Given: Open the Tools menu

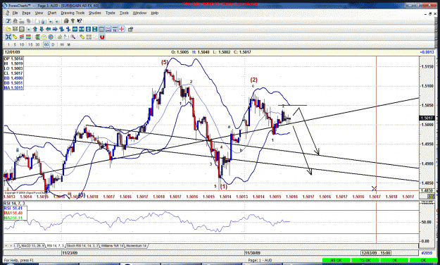Looking at the screenshot, I should pyautogui.click(x=124, y=13).
